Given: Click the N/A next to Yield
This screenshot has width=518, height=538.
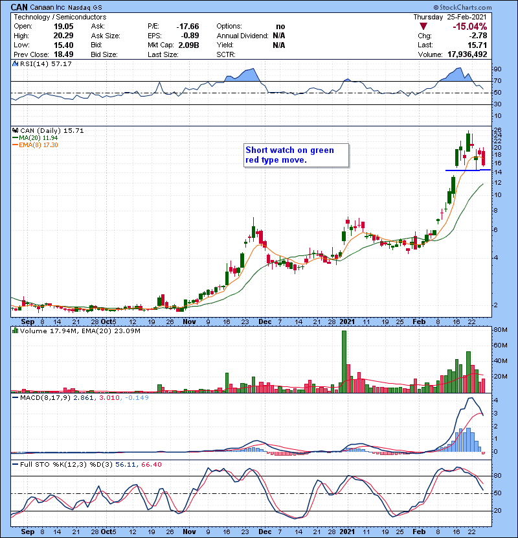Looking at the screenshot, I should (279, 45).
